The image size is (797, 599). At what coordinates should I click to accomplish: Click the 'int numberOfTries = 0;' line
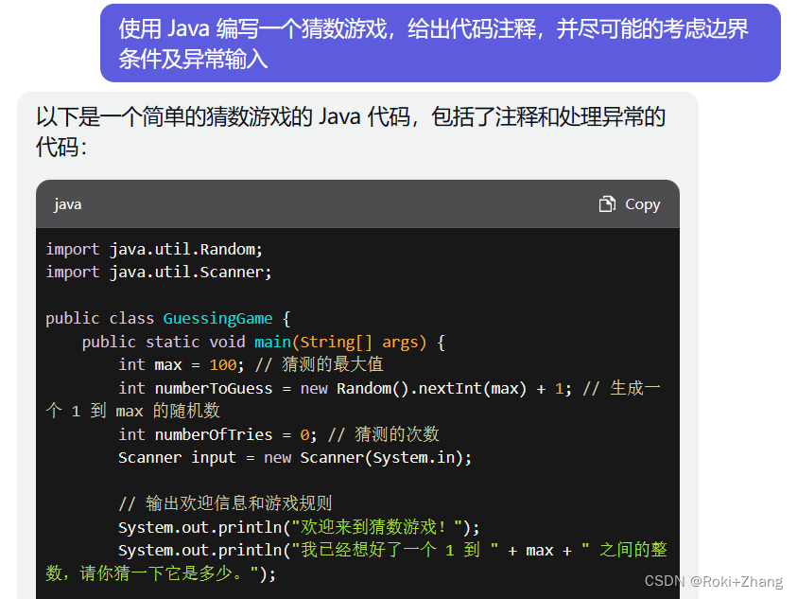(279, 434)
